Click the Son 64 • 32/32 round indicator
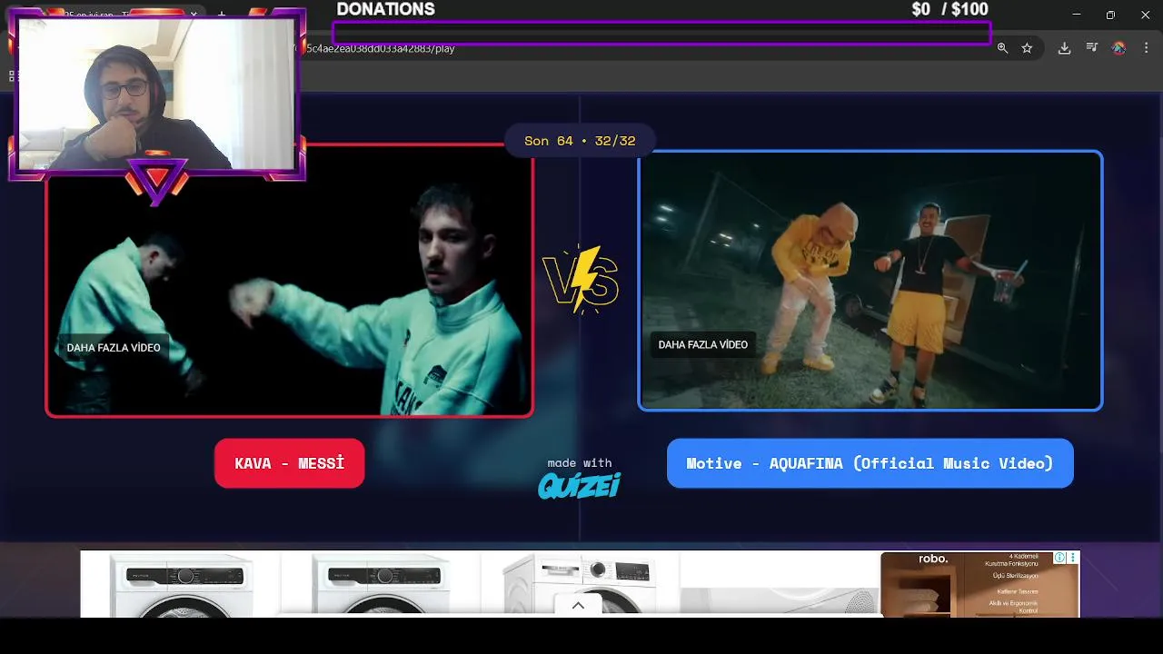This screenshot has width=1163, height=654. (580, 141)
